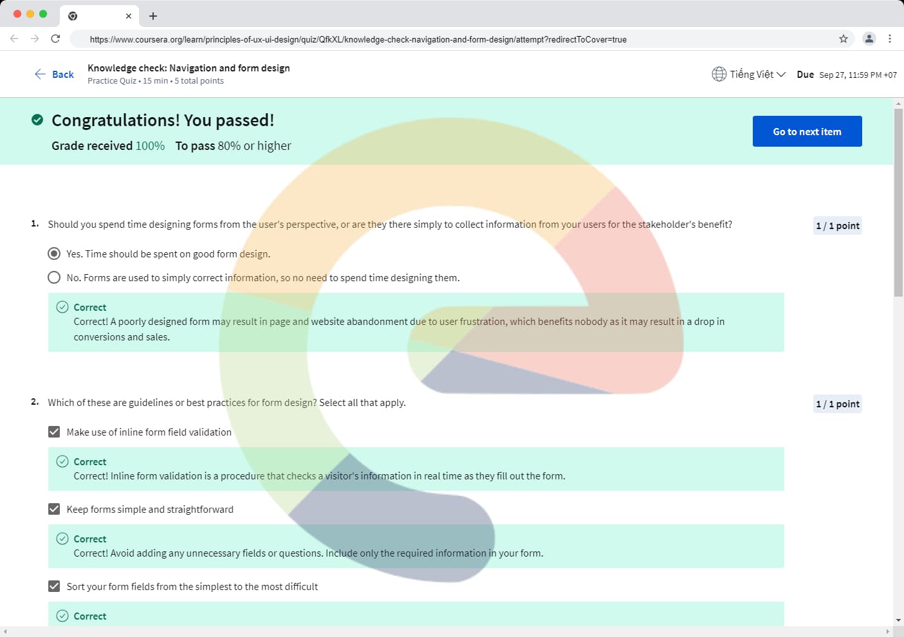
Task: Select the 'No. Forms are used' radio option
Action: coord(54,277)
